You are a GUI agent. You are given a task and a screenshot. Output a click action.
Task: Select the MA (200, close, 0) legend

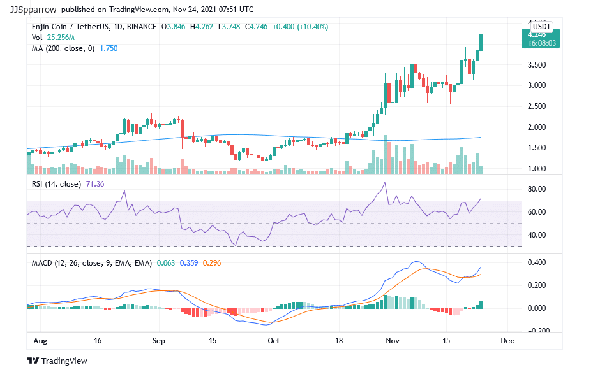(63, 48)
